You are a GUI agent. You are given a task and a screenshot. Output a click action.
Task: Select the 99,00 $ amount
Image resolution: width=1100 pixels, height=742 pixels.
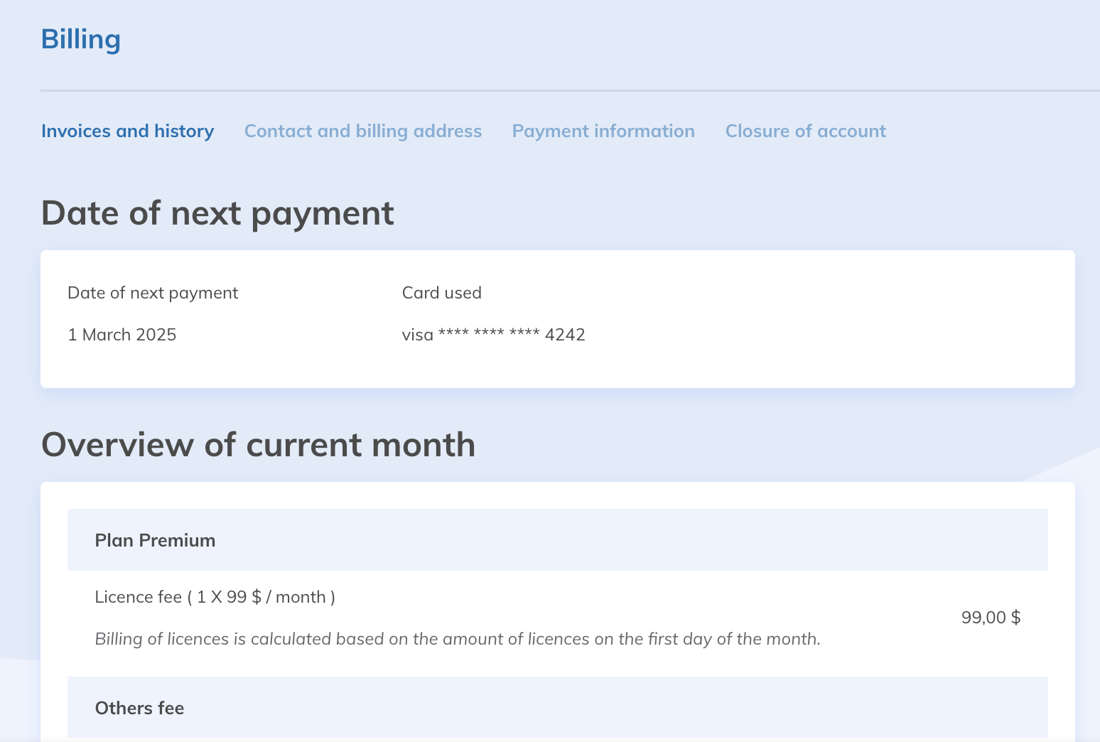pyautogui.click(x=991, y=618)
